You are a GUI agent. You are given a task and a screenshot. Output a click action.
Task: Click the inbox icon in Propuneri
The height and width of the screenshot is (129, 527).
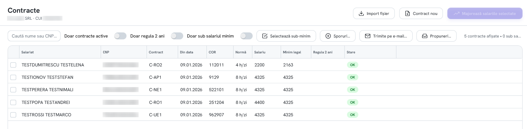pyautogui.click(x=425, y=36)
